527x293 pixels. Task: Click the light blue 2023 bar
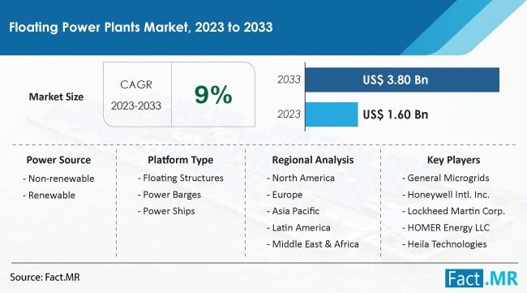pyautogui.click(x=332, y=114)
